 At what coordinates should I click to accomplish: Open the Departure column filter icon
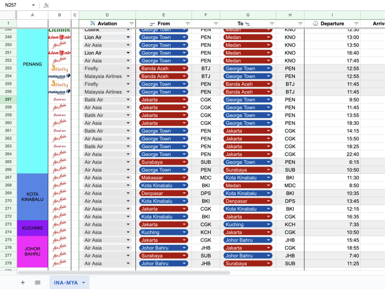click(356, 24)
